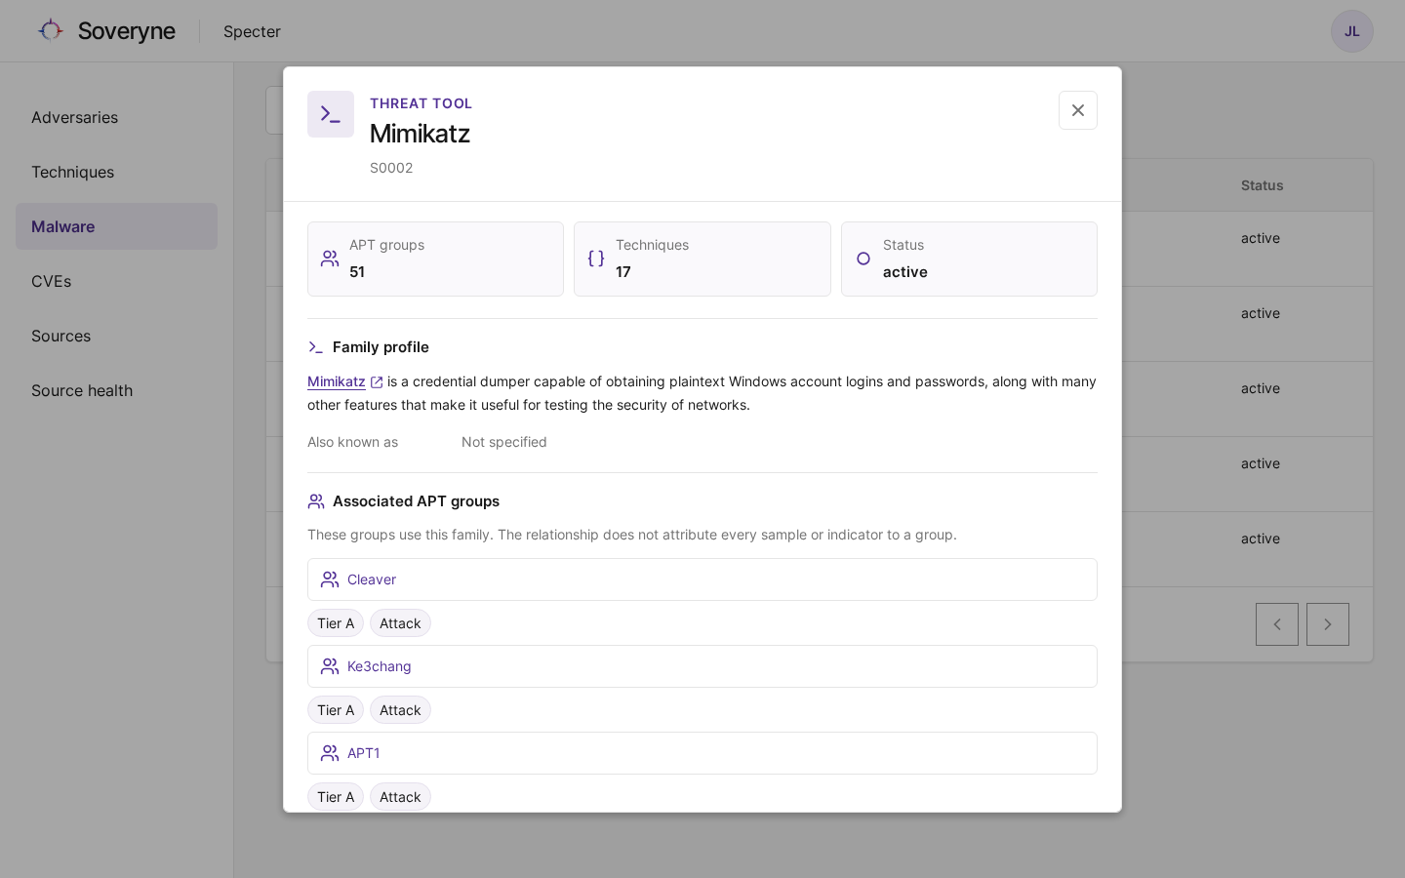The height and width of the screenshot is (878, 1405).
Task: Open the APT1 group entry
Action: pyautogui.click(x=702, y=753)
